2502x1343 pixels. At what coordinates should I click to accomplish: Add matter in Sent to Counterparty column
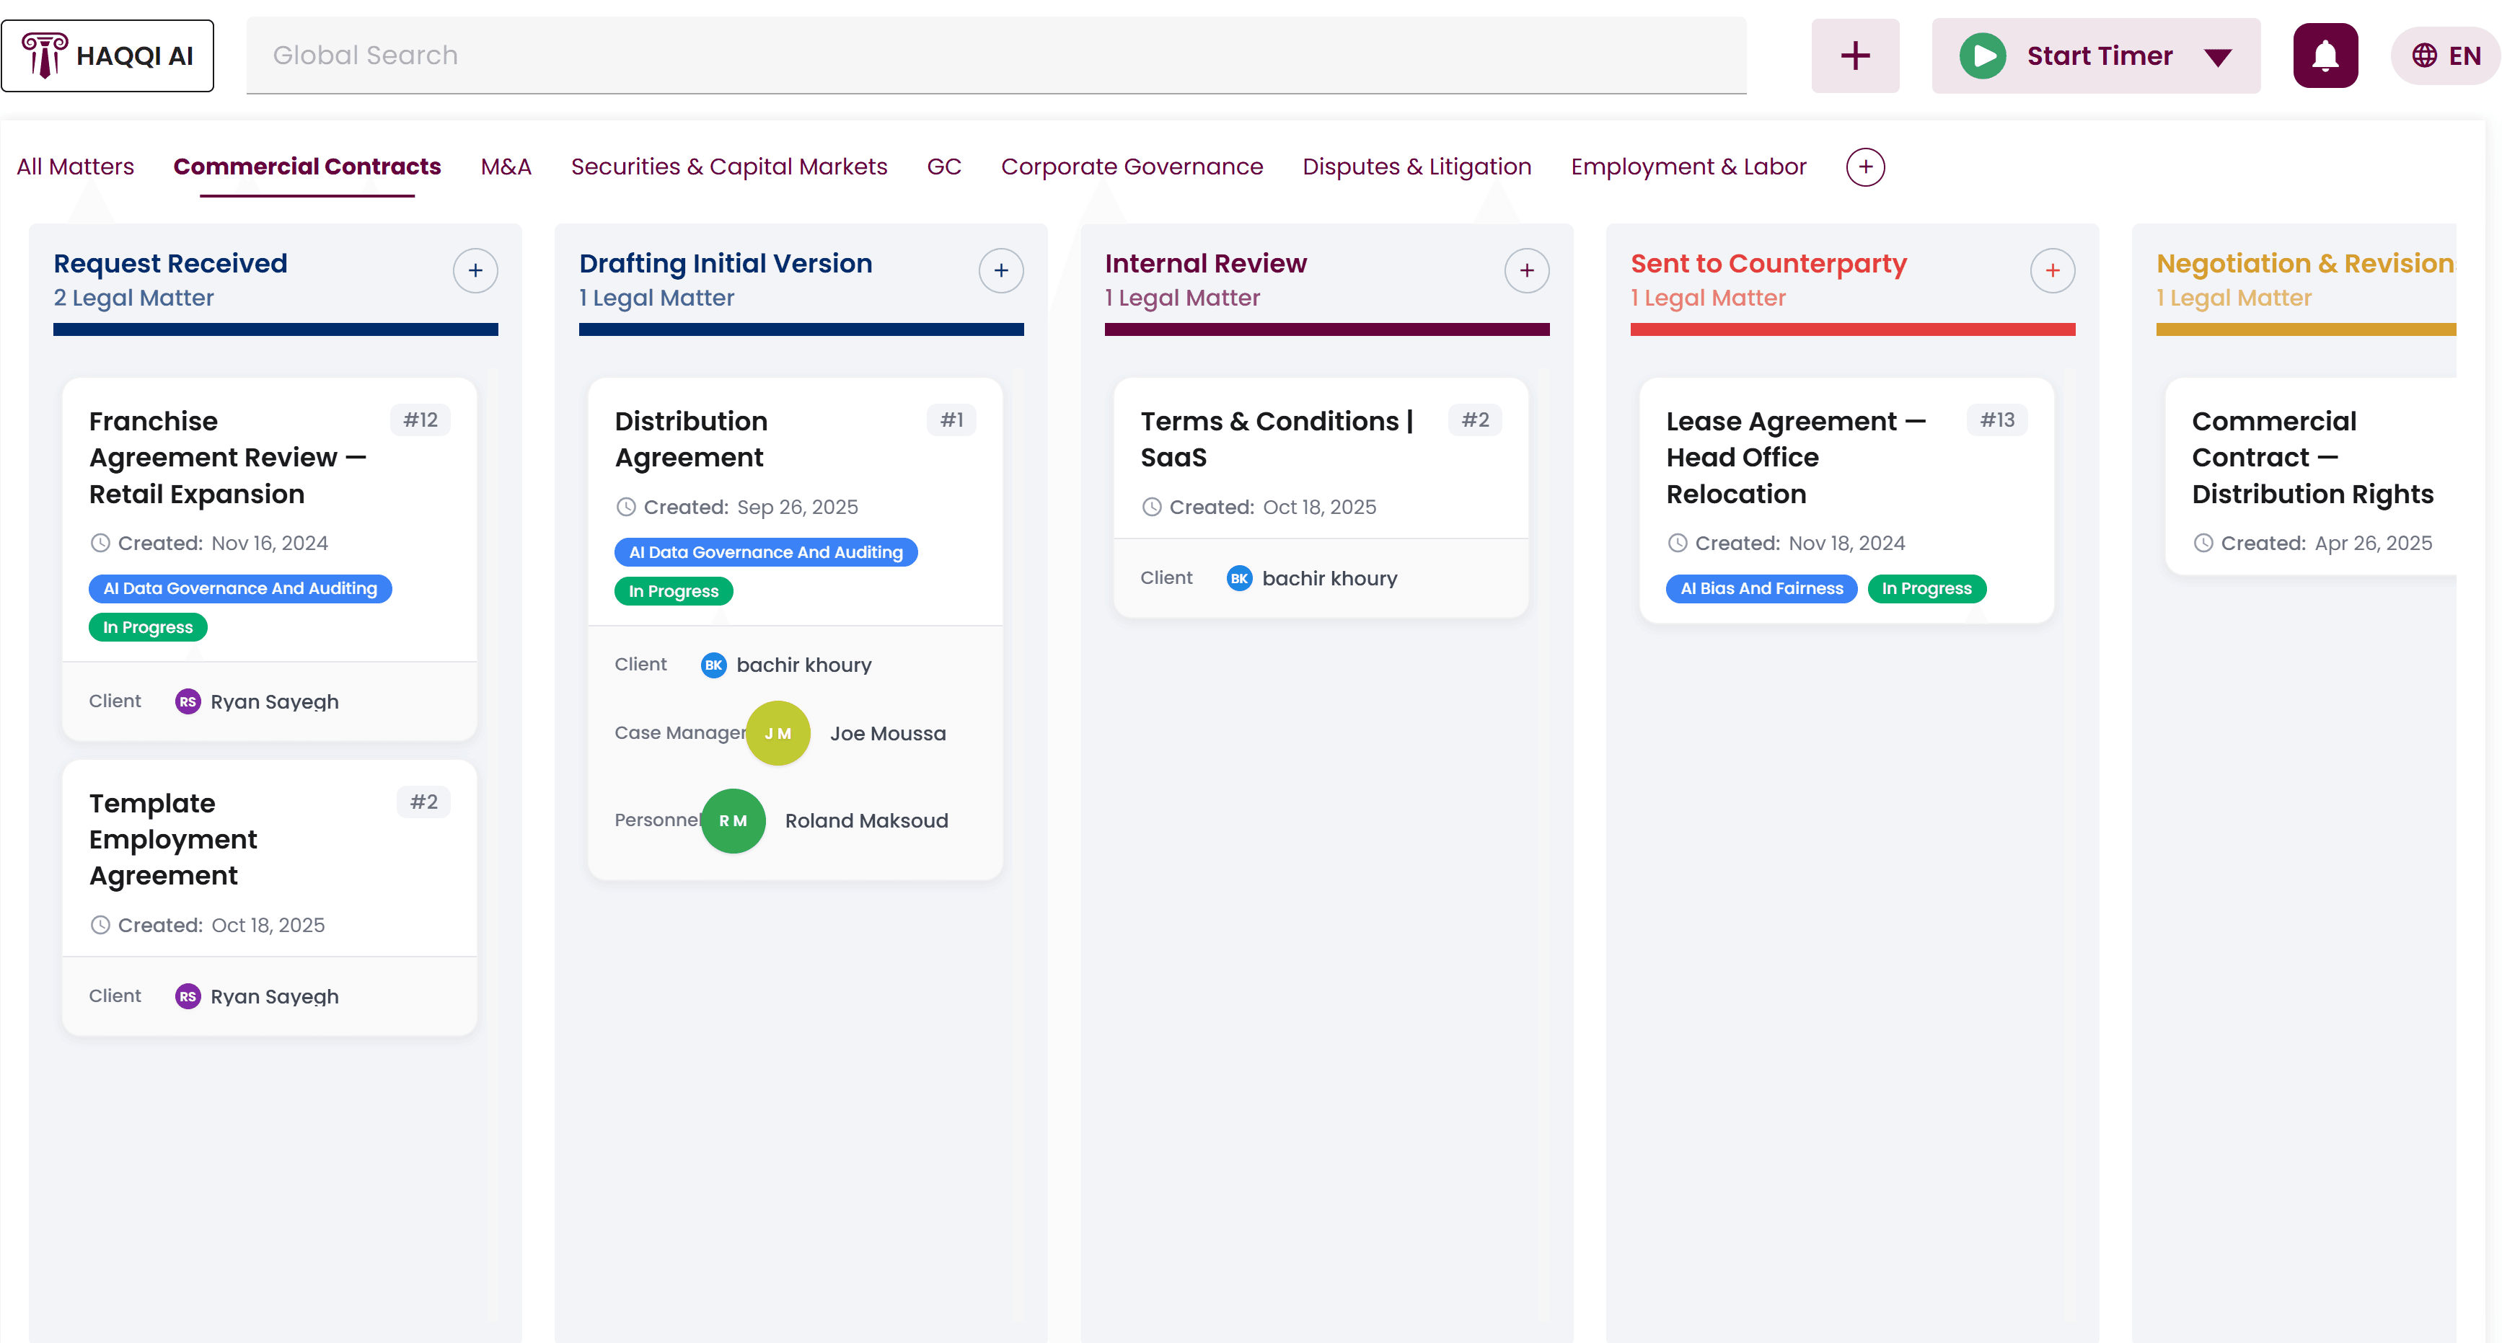tap(2052, 270)
